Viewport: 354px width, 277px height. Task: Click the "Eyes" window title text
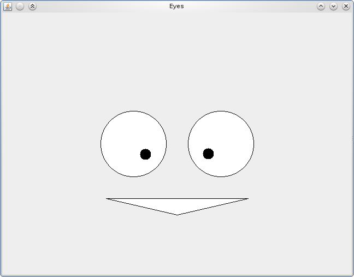click(x=176, y=7)
